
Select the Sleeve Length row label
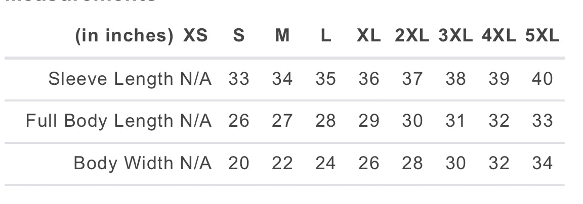click(x=111, y=79)
